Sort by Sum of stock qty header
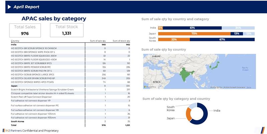Image resolution: width=267 pixels, height=134 pixels. coord(121,41)
